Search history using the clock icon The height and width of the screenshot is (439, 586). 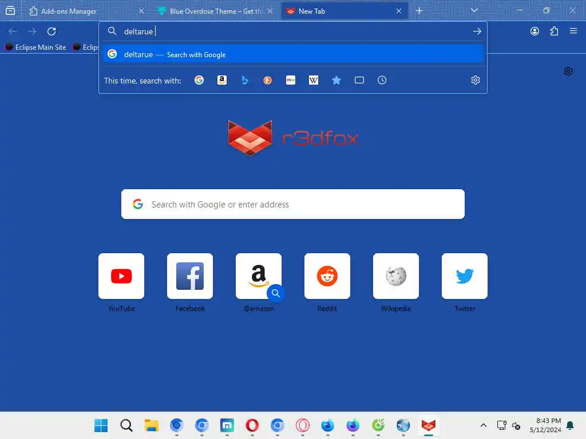pos(382,80)
